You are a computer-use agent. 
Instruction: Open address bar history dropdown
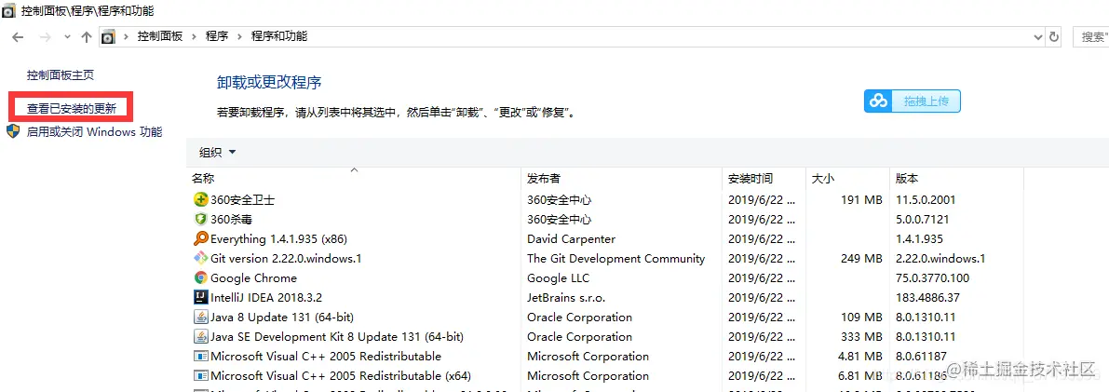point(1038,37)
